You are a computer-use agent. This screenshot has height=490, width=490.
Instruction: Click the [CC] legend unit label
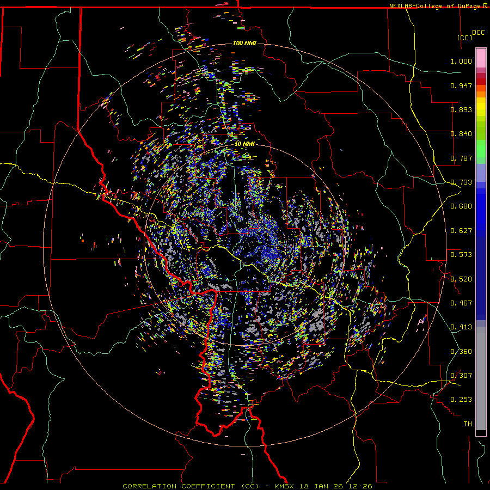coord(465,38)
